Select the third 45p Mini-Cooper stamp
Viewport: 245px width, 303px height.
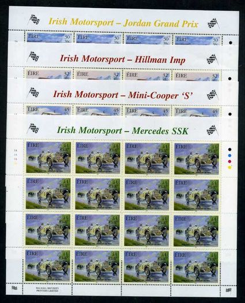pos(148,112)
